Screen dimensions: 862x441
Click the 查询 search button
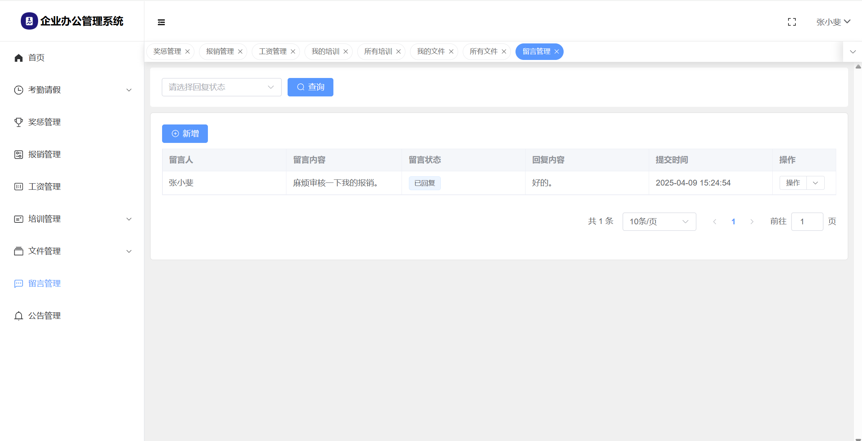pos(310,87)
